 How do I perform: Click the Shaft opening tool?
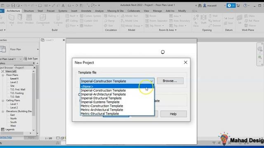tap(203, 19)
